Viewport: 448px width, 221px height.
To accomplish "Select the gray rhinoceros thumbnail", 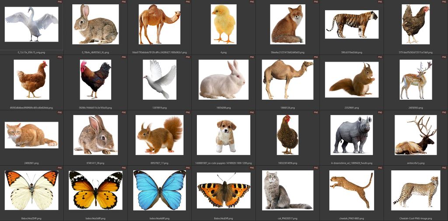I will 351,135.
